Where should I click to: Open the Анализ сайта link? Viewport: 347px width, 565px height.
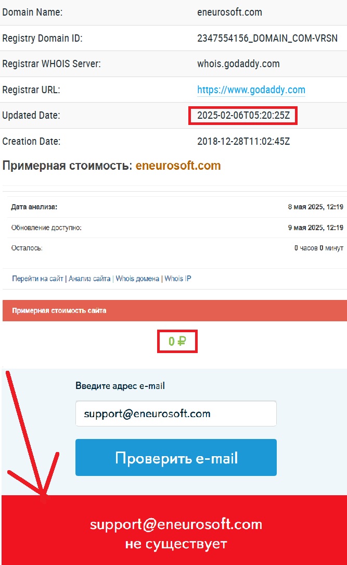(x=89, y=279)
